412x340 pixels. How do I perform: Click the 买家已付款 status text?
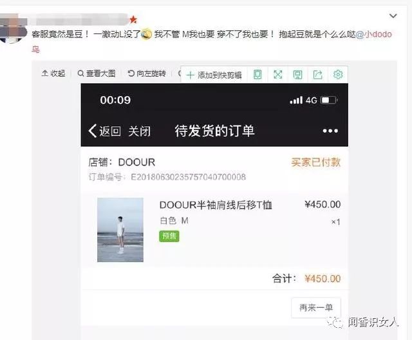click(x=315, y=162)
